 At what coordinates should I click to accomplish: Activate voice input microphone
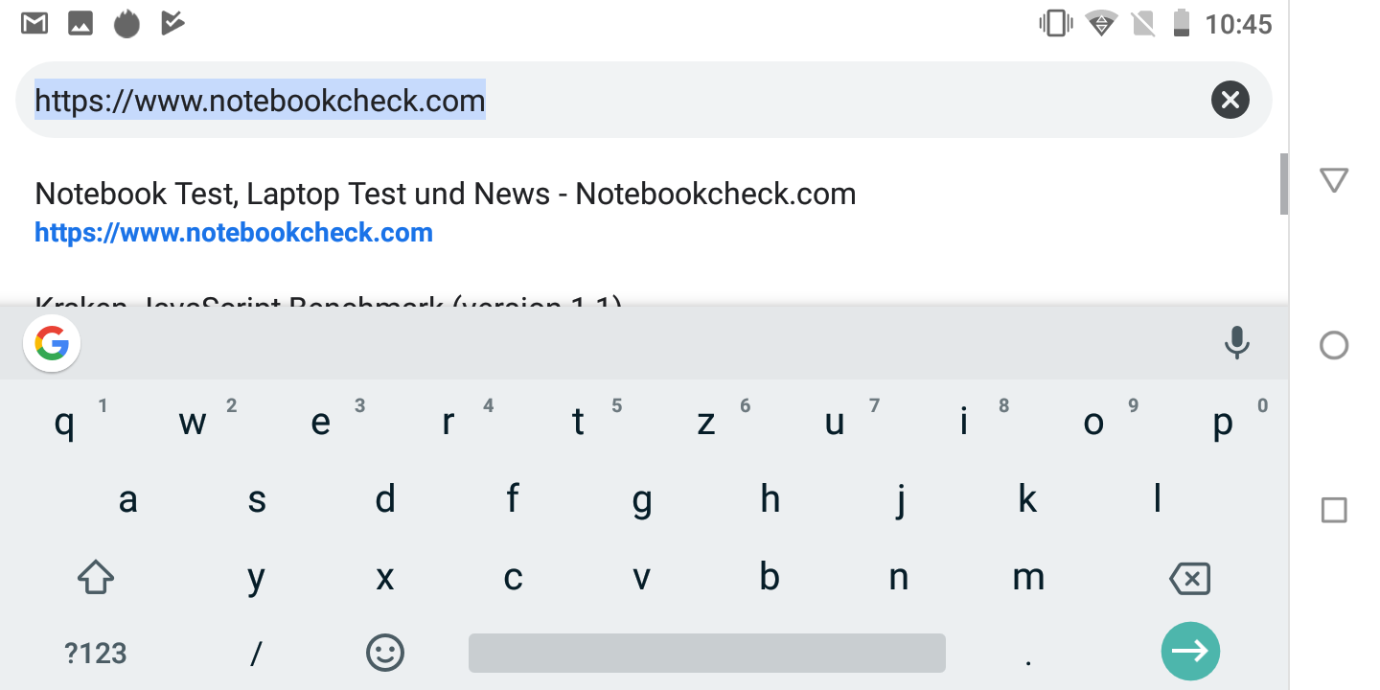[x=1236, y=343]
